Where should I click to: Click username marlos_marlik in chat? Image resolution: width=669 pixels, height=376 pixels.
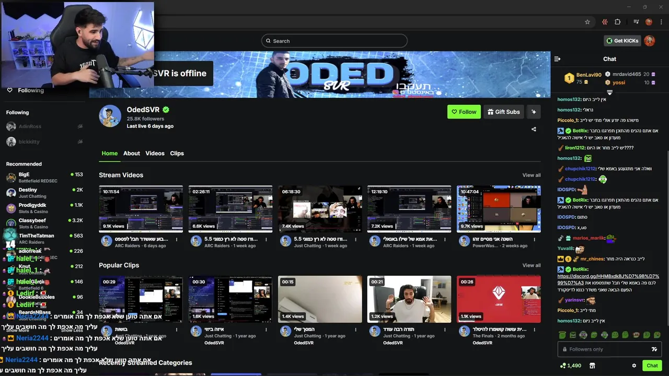tap(588, 238)
